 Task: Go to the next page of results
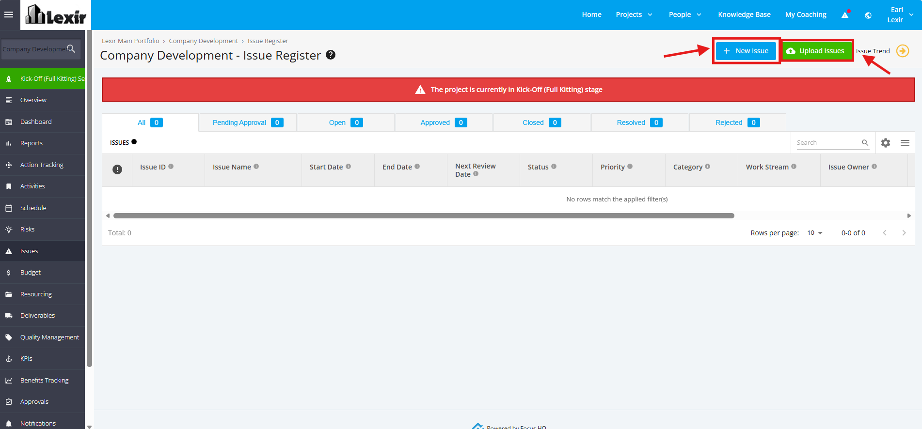[x=904, y=233]
